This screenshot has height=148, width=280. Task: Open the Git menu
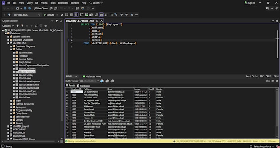[36, 3]
